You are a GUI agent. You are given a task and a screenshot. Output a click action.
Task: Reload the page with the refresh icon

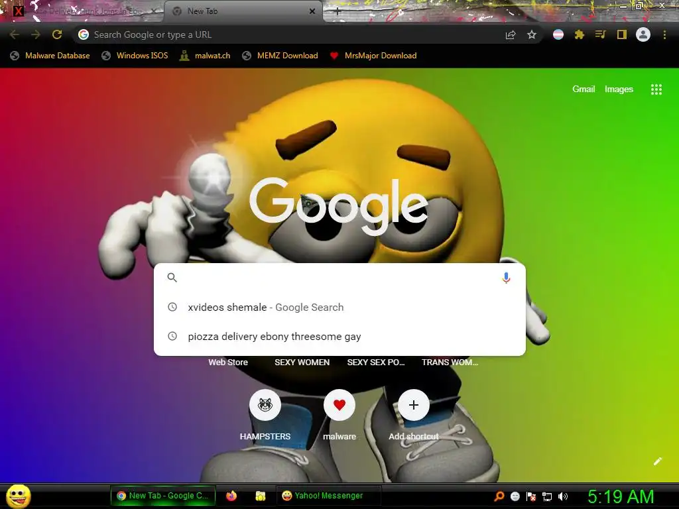pos(57,34)
